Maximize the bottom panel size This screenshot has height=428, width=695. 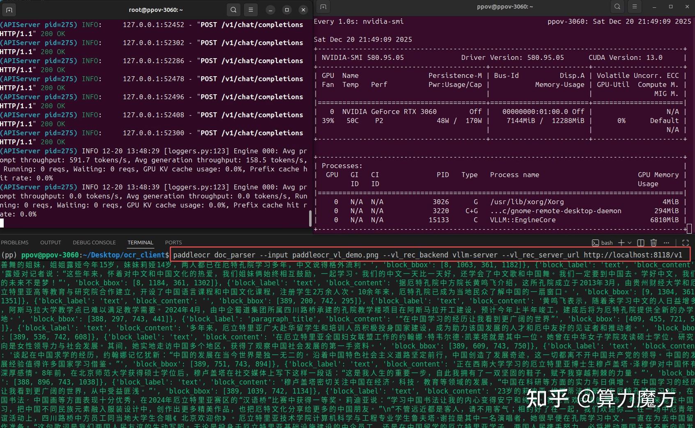685,243
